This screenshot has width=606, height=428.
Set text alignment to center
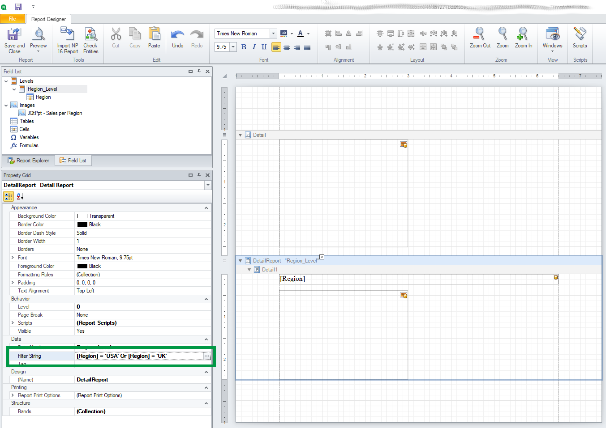pyautogui.click(x=287, y=47)
